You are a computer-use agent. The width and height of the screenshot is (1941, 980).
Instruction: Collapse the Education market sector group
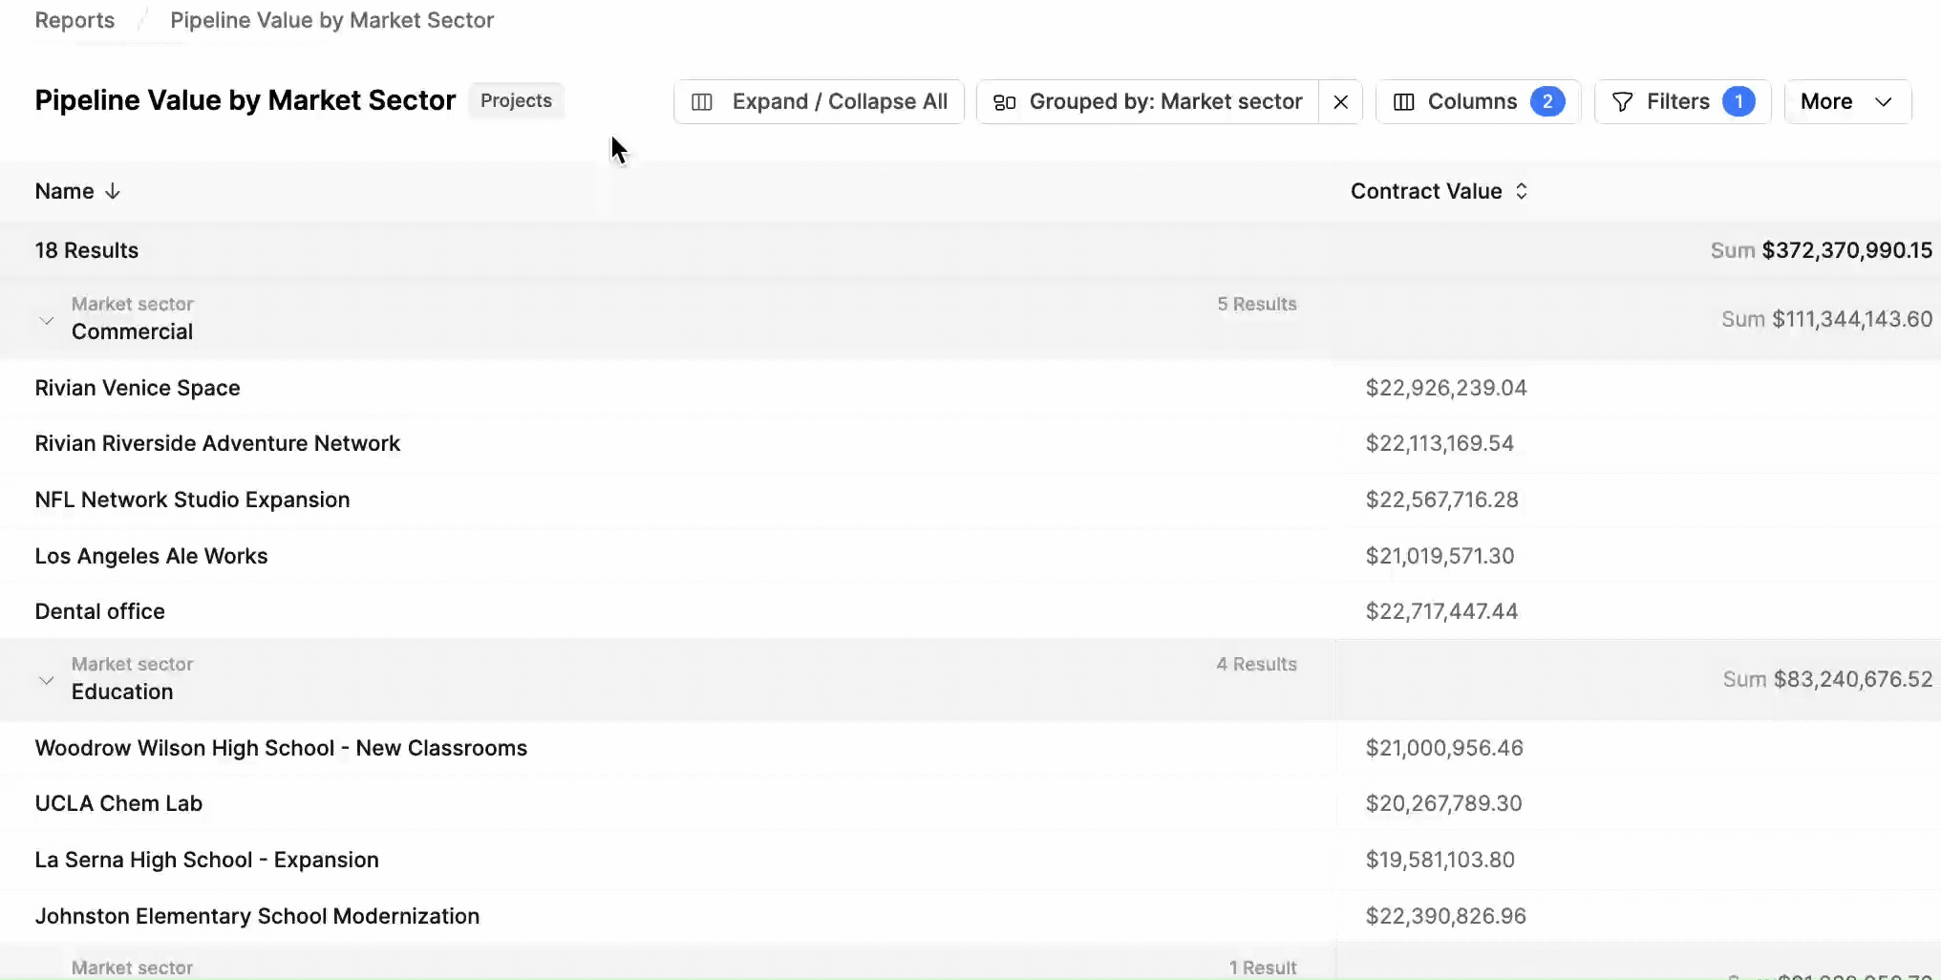[46, 680]
